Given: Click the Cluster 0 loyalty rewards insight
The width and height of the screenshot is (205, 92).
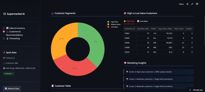Looking at the screenshot, I should pyautogui.click(x=158, y=72).
